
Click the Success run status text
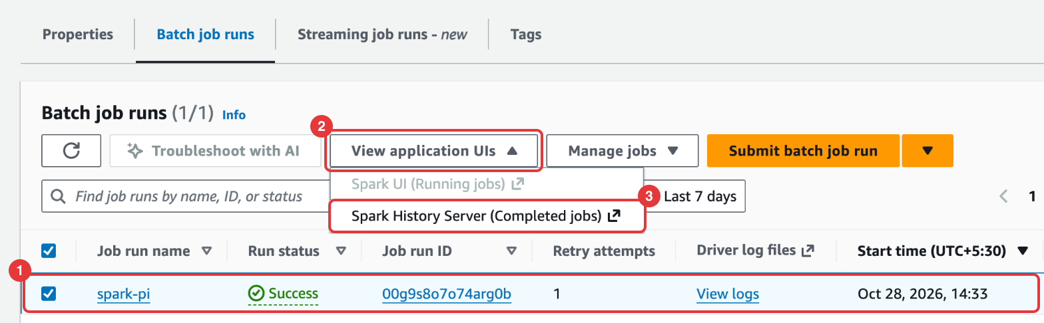[294, 294]
